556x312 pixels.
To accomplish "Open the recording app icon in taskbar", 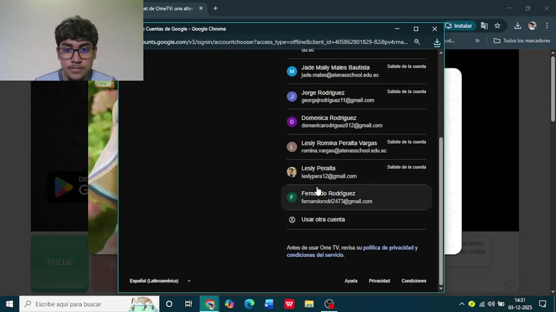I will pyautogui.click(x=329, y=304).
